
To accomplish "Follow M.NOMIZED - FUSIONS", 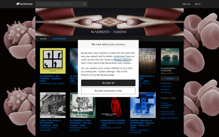I will click(170, 79).
